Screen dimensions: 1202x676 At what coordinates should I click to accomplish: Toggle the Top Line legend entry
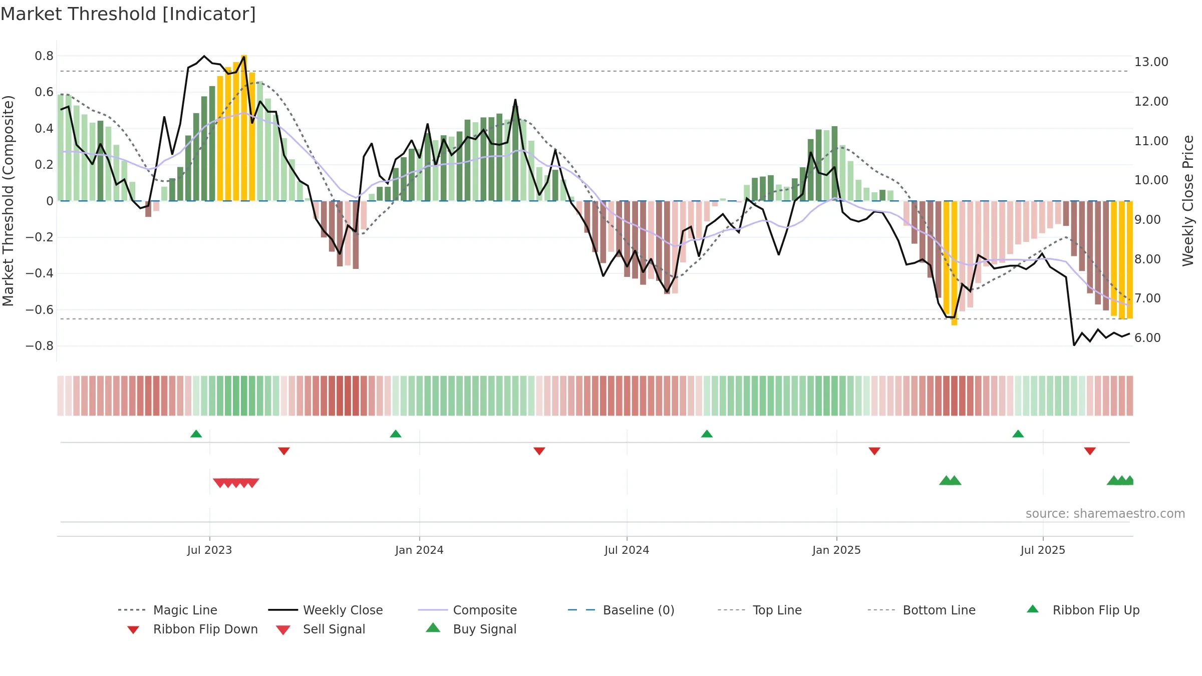[759, 610]
